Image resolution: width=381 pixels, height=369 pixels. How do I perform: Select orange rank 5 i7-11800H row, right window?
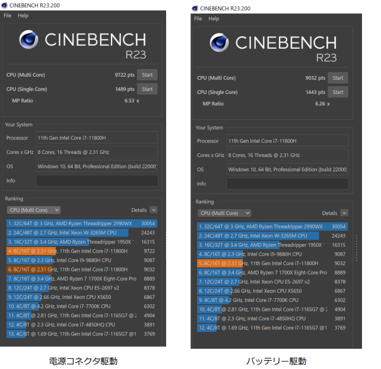point(272,263)
